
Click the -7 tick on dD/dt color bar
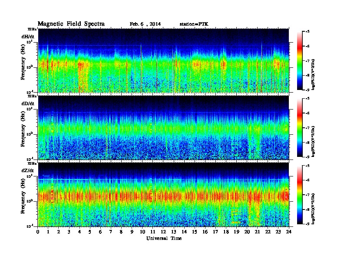pyautogui.click(x=308, y=128)
